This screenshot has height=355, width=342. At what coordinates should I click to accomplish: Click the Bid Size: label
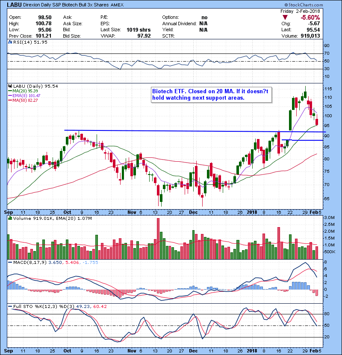(x=72, y=36)
